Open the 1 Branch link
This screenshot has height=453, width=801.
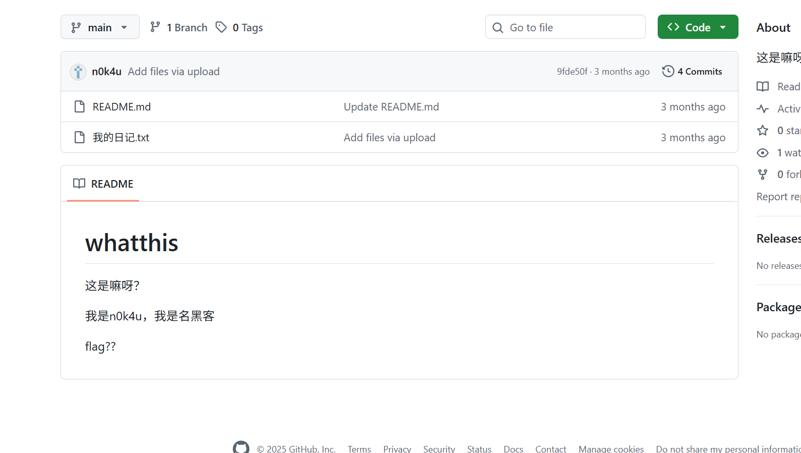[x=179, y=27]
